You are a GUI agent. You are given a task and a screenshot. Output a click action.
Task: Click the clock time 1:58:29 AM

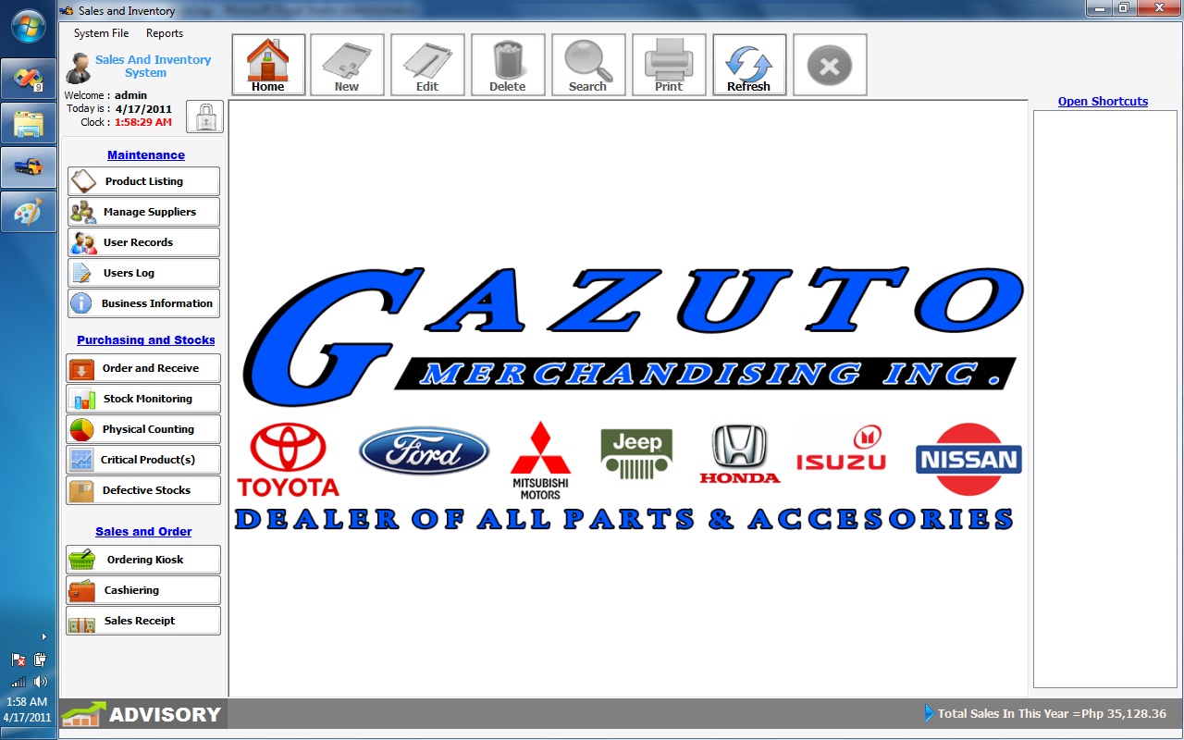[x=143, y=122]
